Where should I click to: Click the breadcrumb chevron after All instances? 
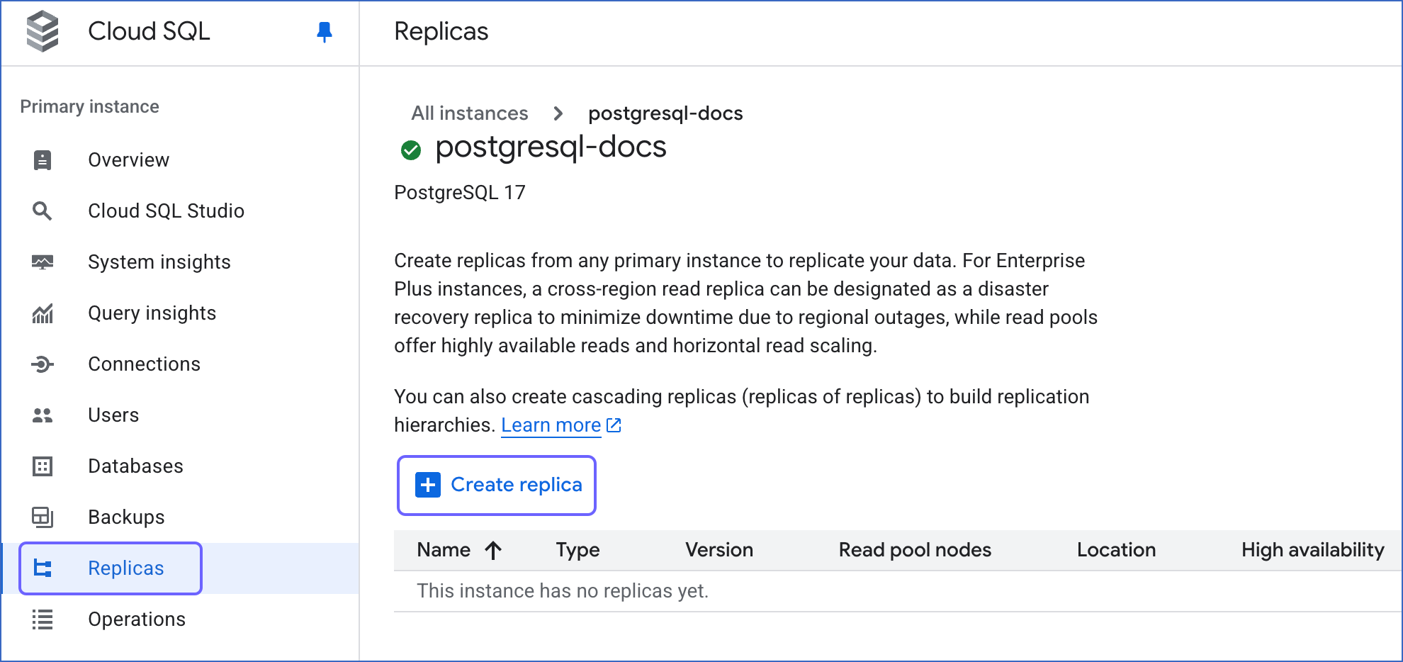pos(558,113)
